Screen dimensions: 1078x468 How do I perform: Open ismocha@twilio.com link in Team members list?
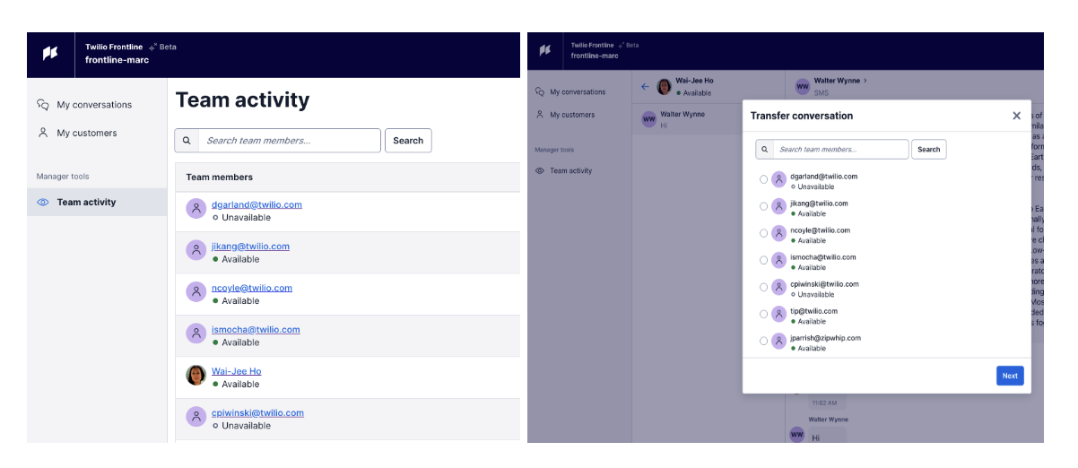click(256, 330)
